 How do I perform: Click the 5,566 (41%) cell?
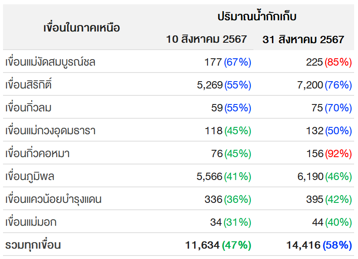(224, 177)
